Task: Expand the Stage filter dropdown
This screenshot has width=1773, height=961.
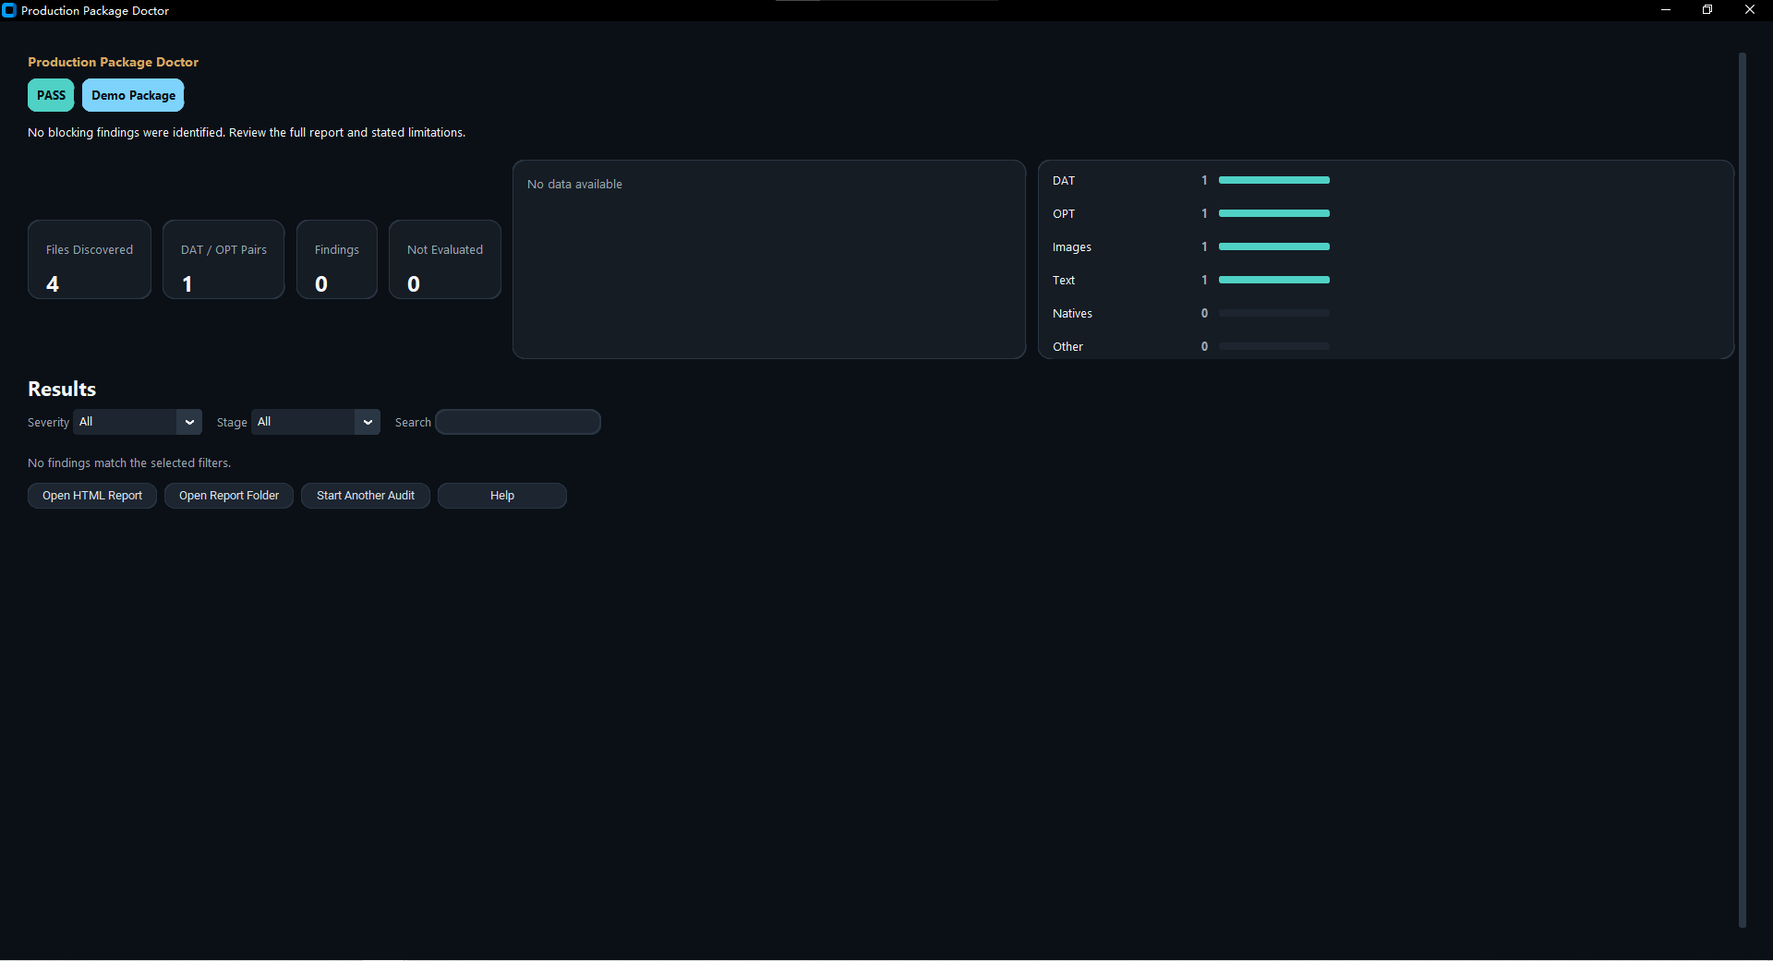Action: 316,422
